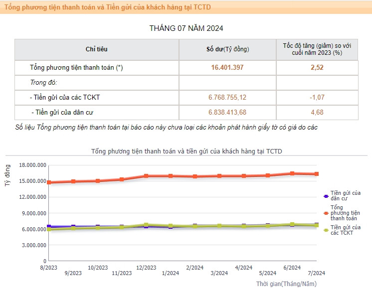Click the green legend marker for Tiền gửi của các TCKT
This screenshot has height=294, width=372.
[x=326, y=230]
